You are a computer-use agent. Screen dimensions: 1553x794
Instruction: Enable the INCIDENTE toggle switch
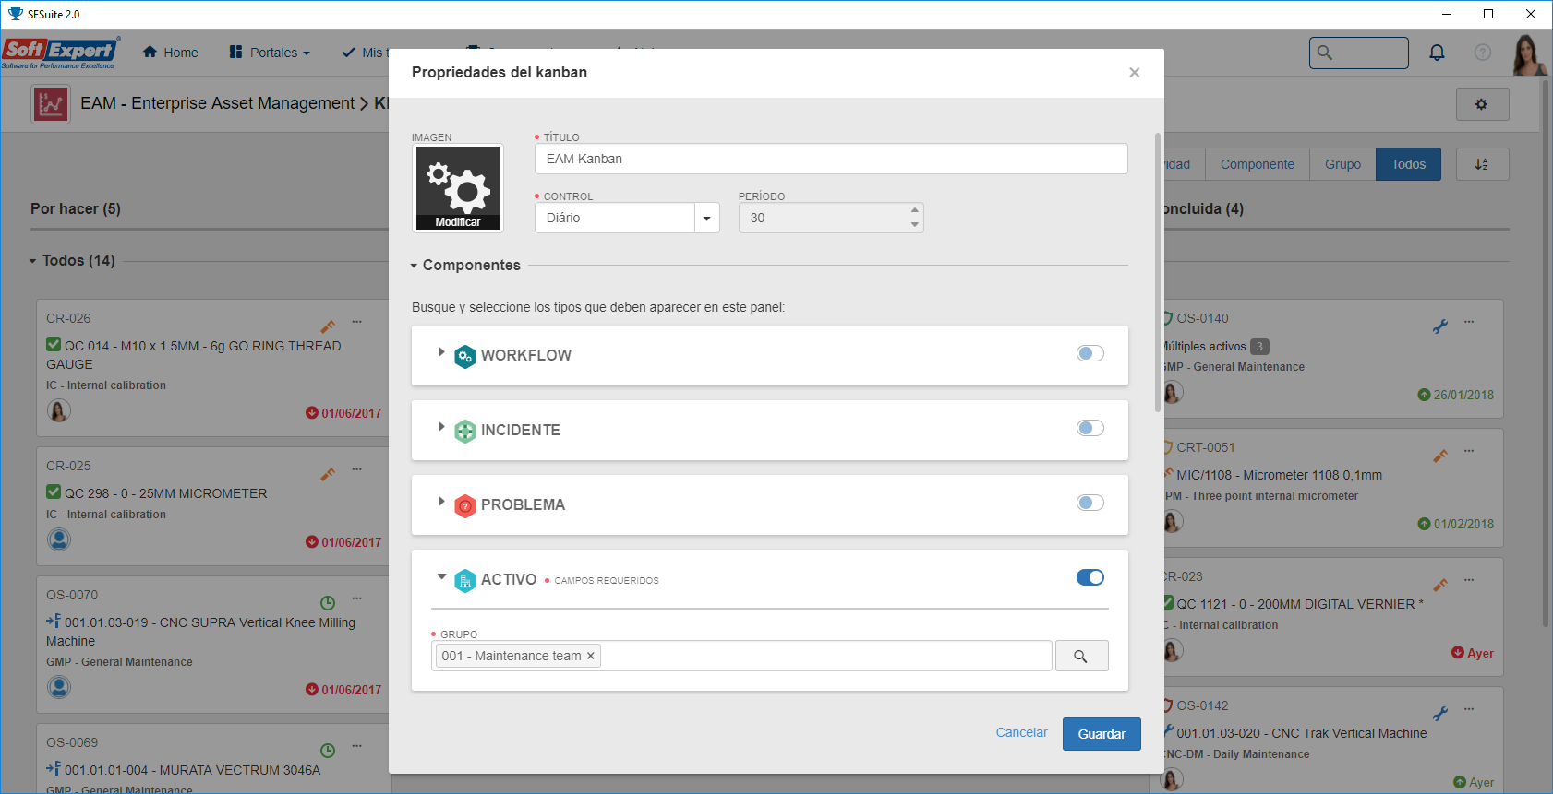click(x=1090, y=428)
